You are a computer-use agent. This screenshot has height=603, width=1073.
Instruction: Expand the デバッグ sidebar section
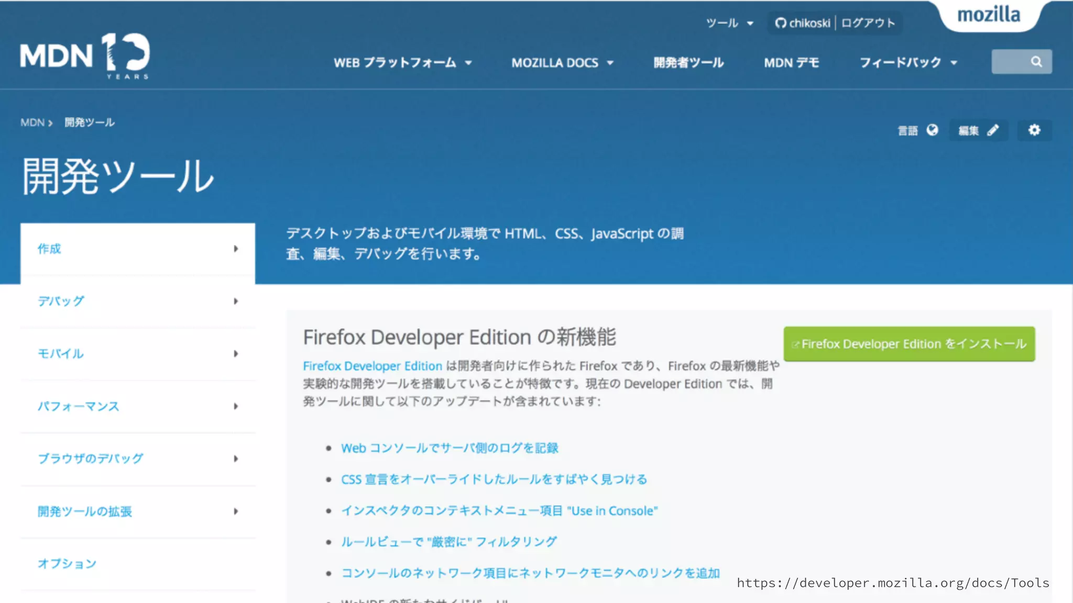pos(138,301)
